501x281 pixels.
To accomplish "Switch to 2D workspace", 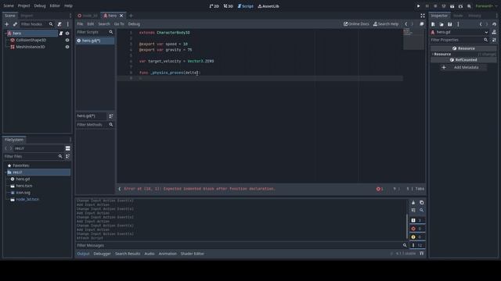I will [214, 6].
